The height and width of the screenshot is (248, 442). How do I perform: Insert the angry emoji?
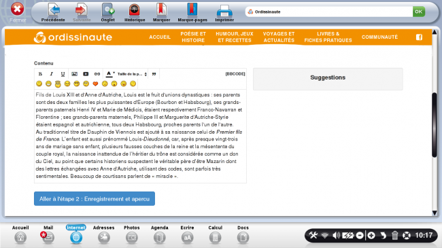tap(67, 84)
